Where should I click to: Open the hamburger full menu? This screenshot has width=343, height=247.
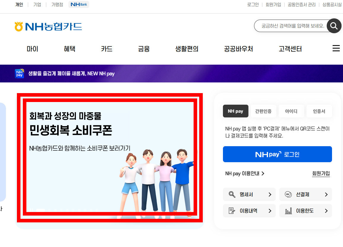[336, 48]
